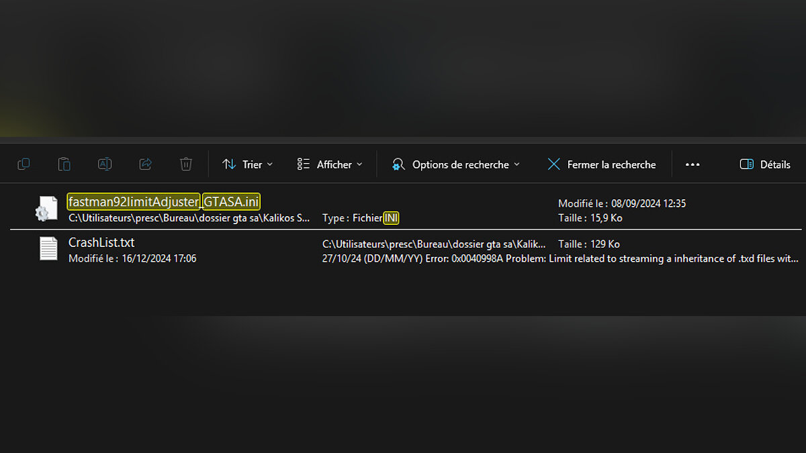This screenshot has height=453, width=806.
Task: Click the Fermer la recherche label
Action: point(611,164)
